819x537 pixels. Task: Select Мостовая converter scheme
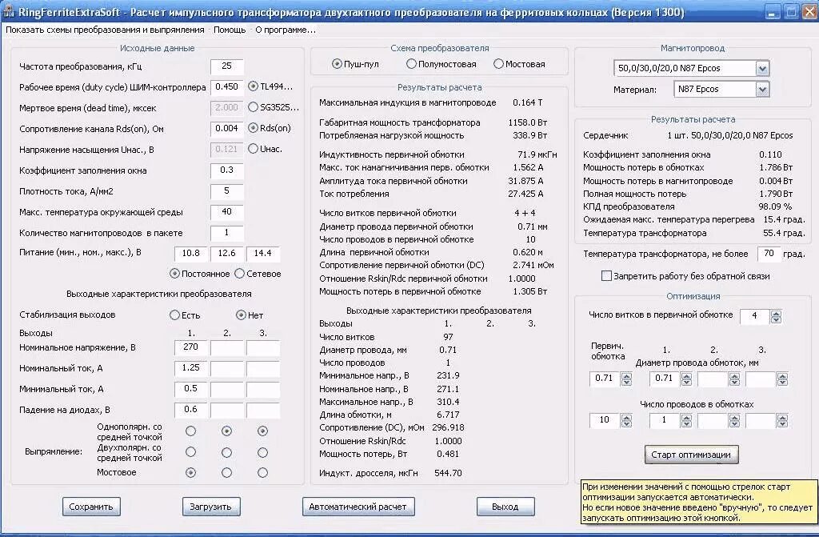498,64
